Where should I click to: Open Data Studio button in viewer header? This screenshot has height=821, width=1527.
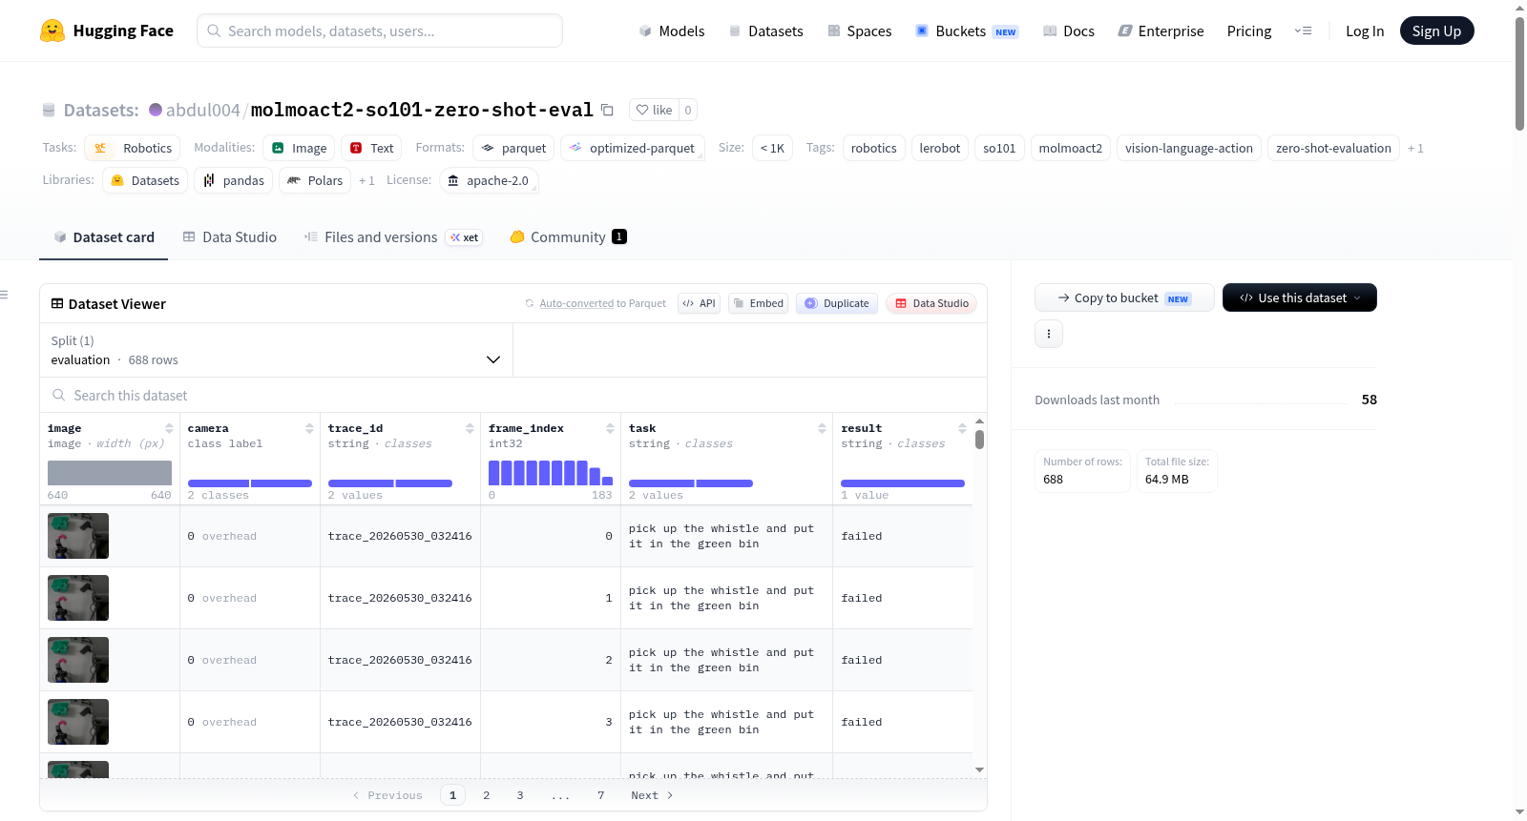(x=931, y=303)
